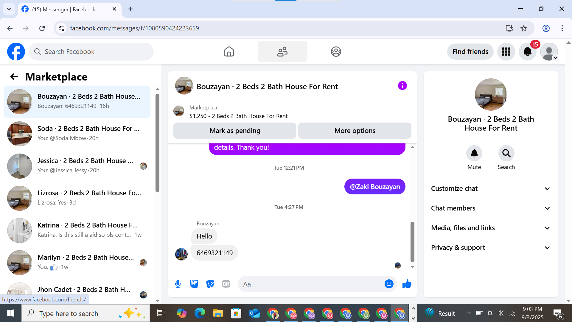
Task: Bookmark this page with star icon
Action: [x=524, y=28]
